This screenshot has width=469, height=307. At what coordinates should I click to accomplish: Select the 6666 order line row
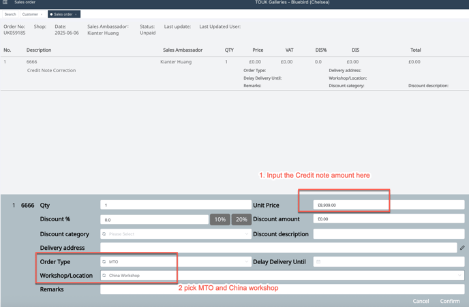click(205, 62)
